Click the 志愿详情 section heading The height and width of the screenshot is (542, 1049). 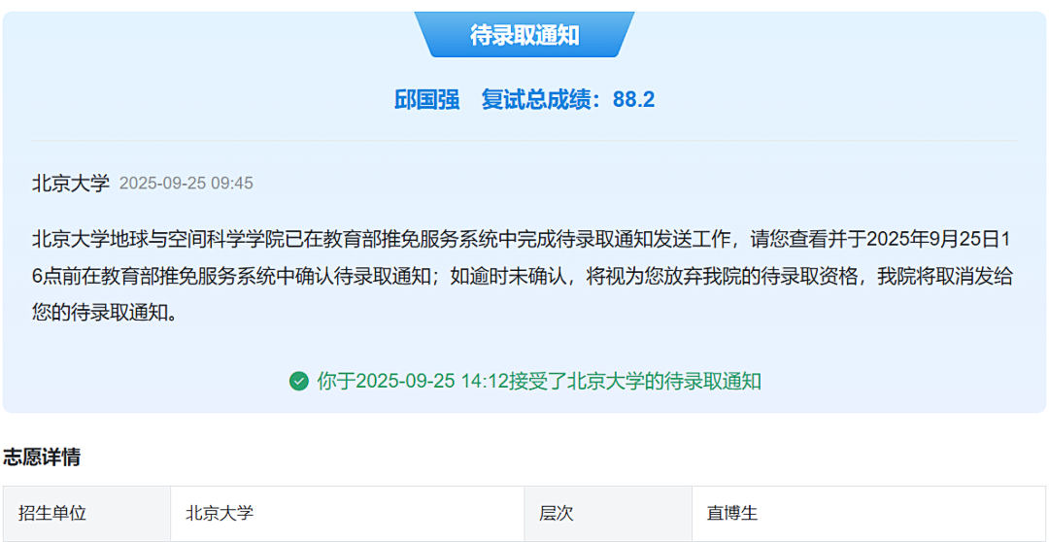coord(42,457)
